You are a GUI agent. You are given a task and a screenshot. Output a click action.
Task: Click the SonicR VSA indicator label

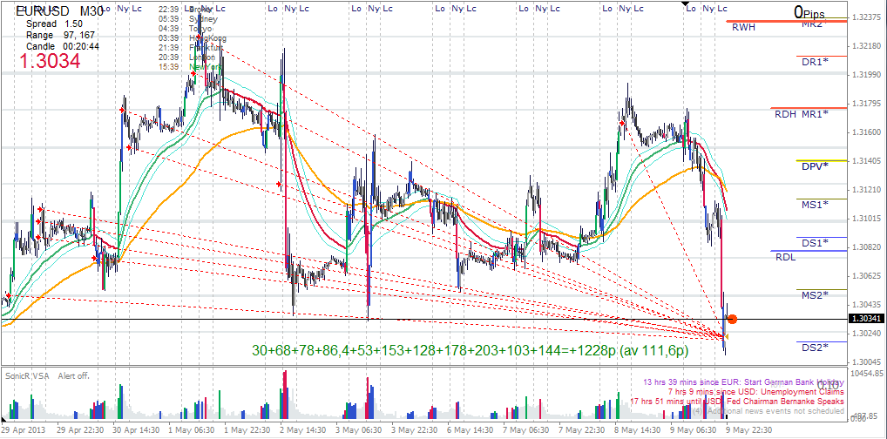tap(27, 375)
